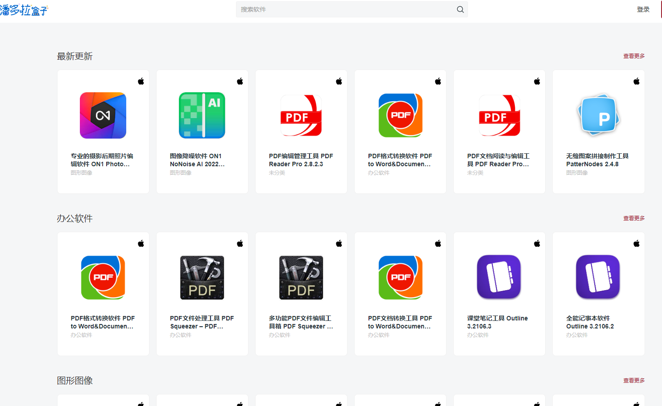The image size is (662, 406).
Task: Open the ON1 NoNoise AI green icon
Action: [x=202, y=115]
